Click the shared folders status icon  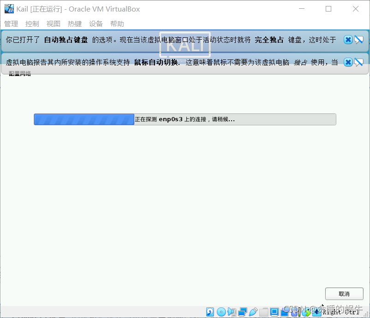point(264,312)
